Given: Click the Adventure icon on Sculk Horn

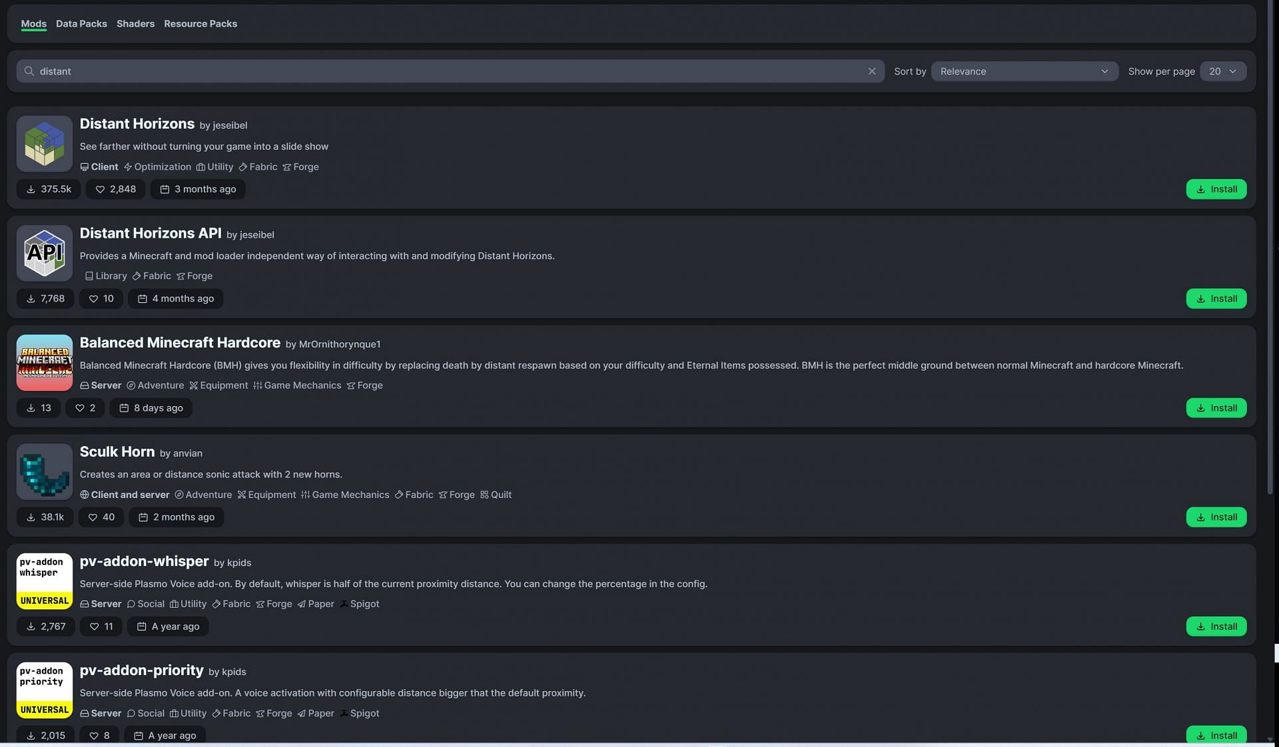Looking at the screenshot, I should pos(179,495).
